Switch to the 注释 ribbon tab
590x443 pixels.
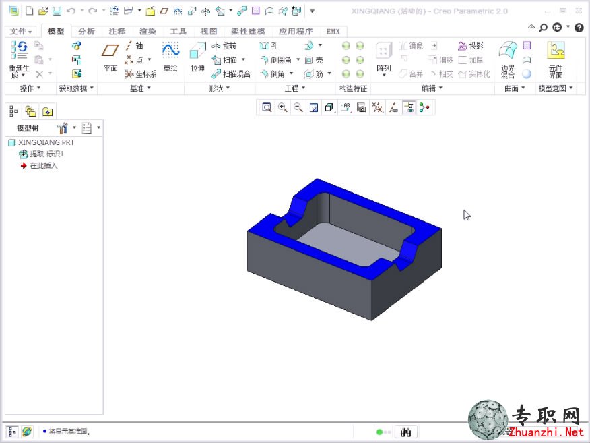coord(117,31)
